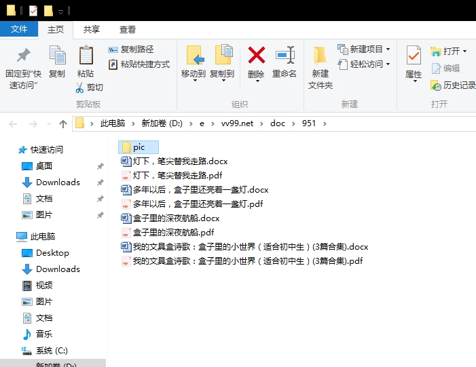
Task: Open the Copy To (复制到) menu
Action: click(222, 63)
